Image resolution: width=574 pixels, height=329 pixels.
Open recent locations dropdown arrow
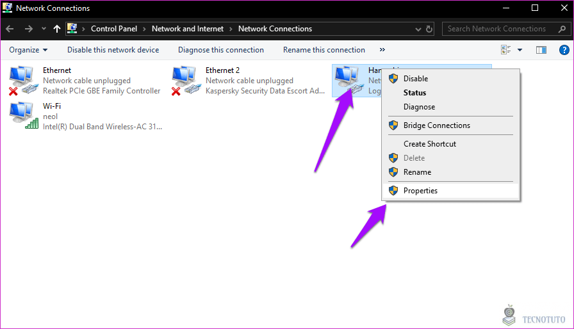[x=44, y=29]
